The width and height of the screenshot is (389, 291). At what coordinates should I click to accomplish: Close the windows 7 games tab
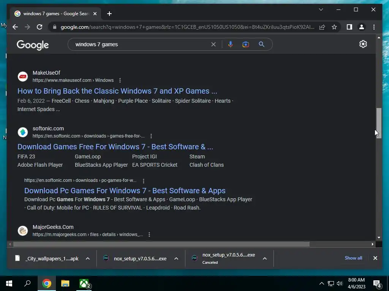tap(95, 14)
